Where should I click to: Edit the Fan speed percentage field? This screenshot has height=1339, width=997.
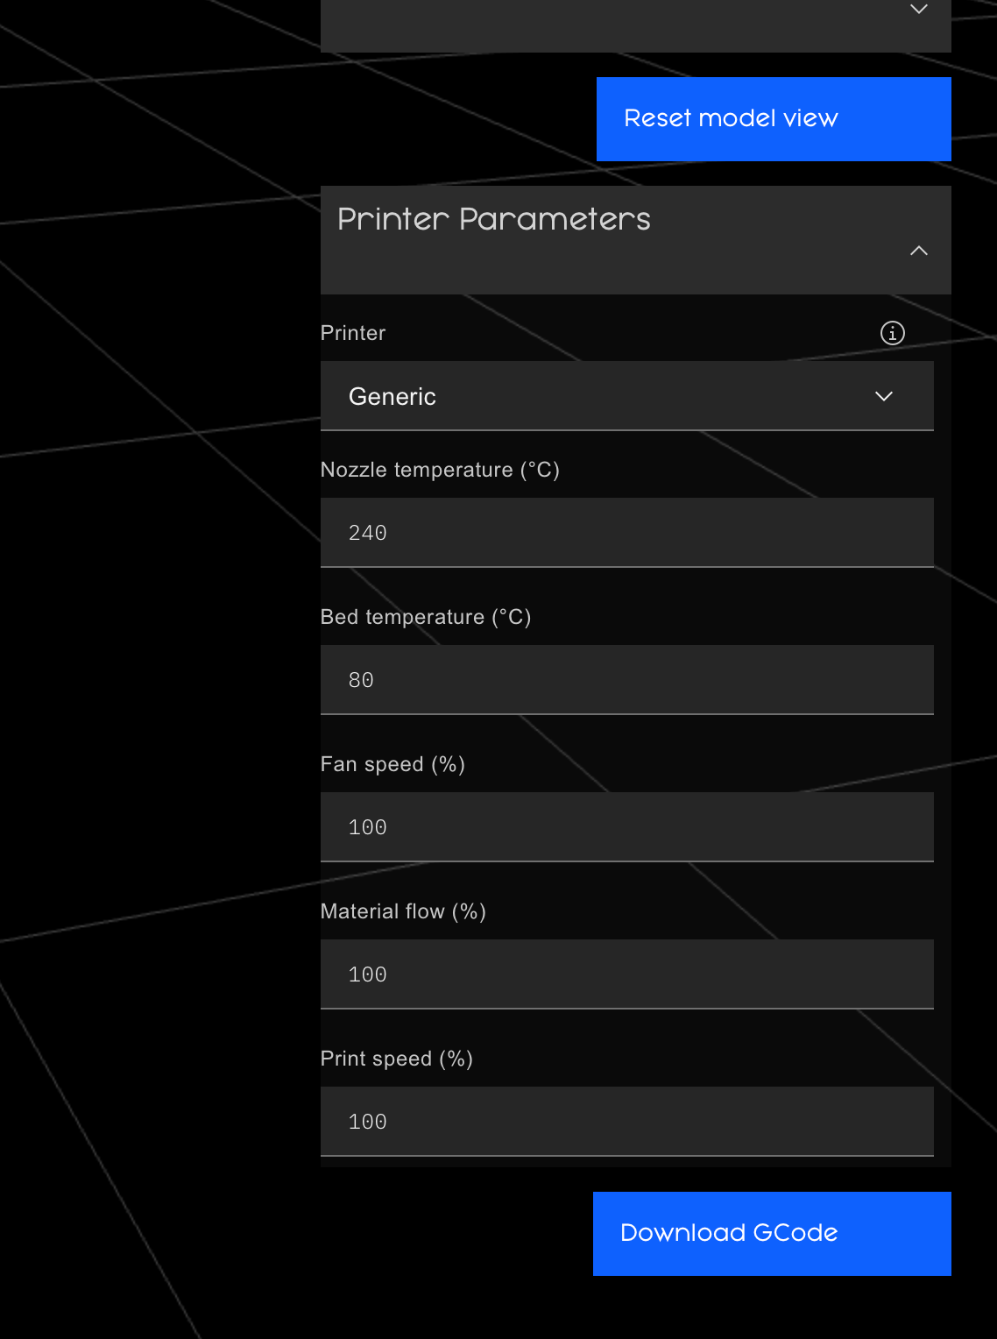627,827
